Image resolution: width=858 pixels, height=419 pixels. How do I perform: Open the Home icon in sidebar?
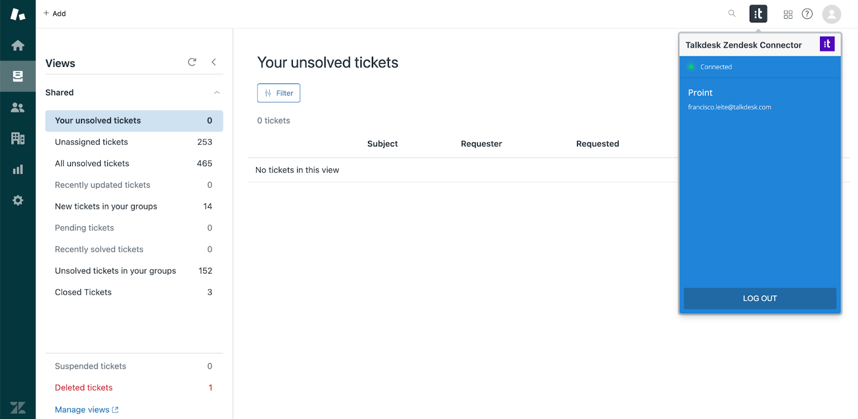point(18,46)
